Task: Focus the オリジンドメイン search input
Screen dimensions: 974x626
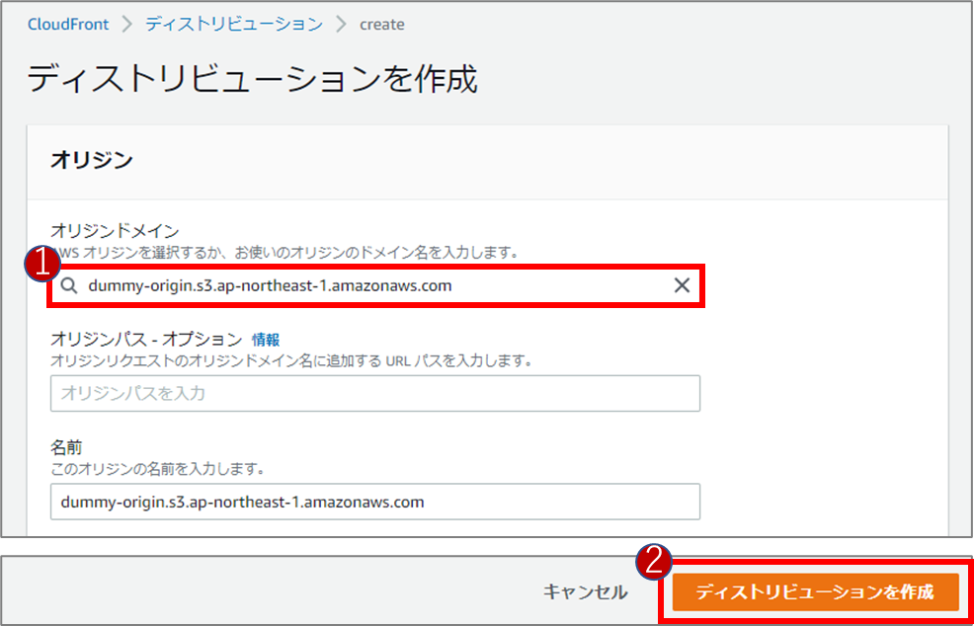Action: click(375, 286)
